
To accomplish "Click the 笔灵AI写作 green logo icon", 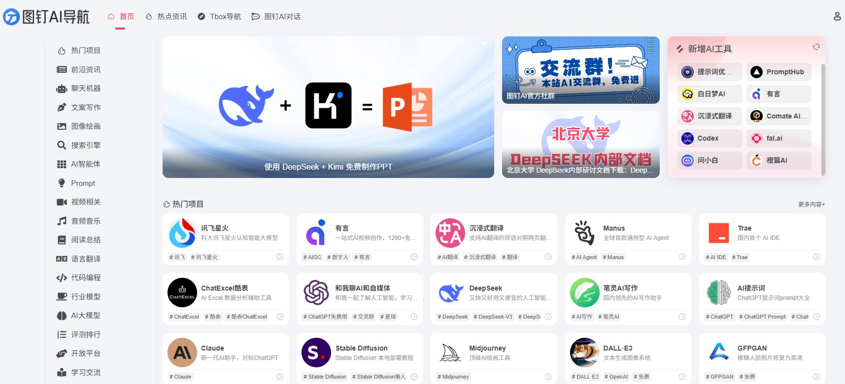I will click(584, 293).
